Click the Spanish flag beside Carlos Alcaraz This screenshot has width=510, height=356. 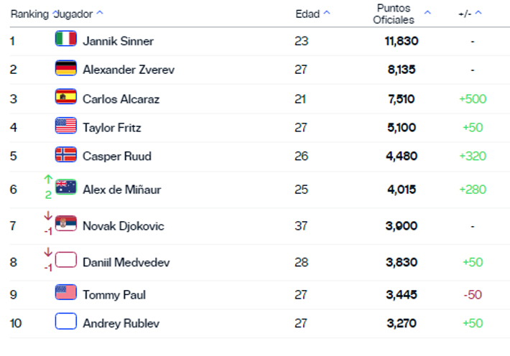click(65, 98)
